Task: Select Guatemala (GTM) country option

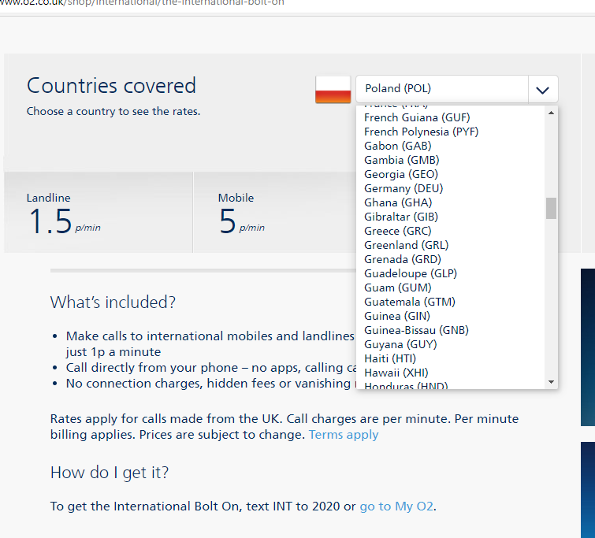Action: point(410,302)
